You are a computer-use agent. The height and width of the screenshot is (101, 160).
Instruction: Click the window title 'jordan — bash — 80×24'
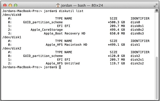(82, 5)
